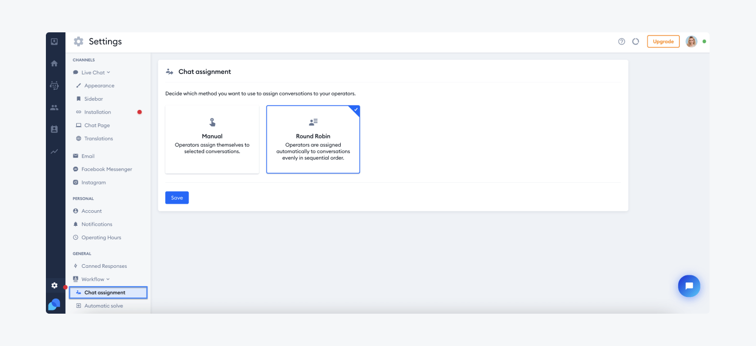Click the Operating Hours clock icon
Image resolution: width=756 pixels, height=346 pixels.
coord(76,238)
